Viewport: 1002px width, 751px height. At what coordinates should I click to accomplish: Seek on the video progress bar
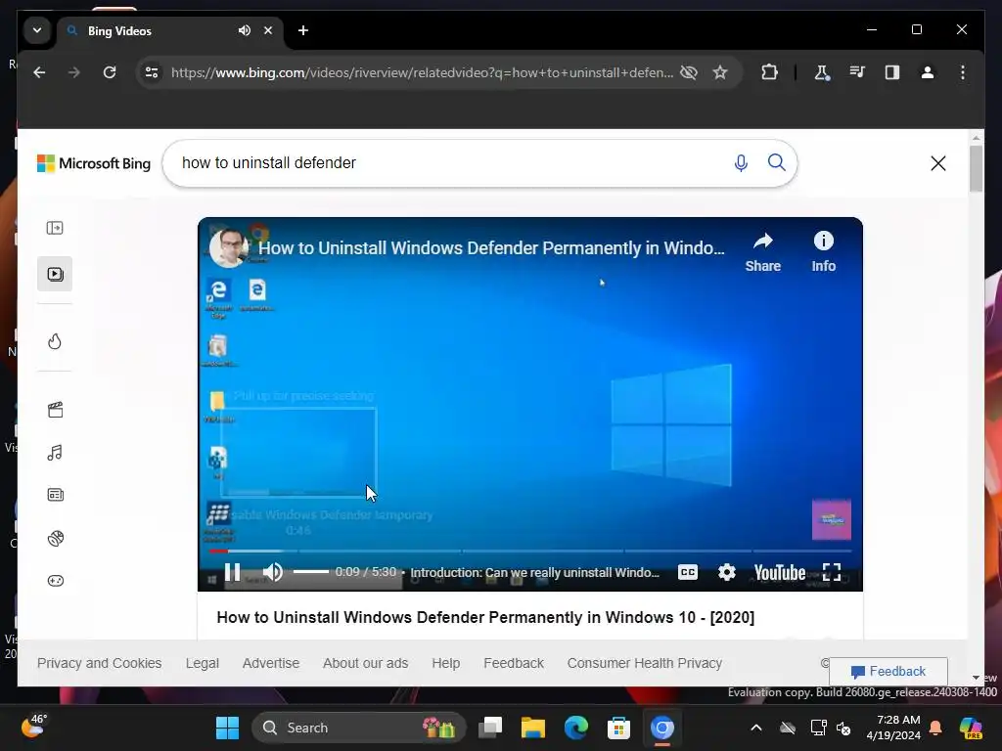(x=530, y=551)
